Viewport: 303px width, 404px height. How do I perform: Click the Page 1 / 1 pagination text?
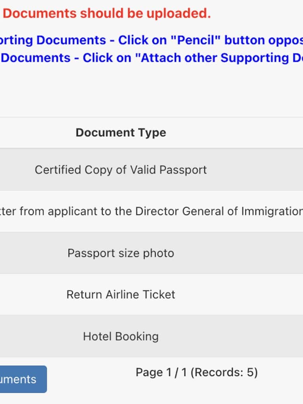pos(161,373)
